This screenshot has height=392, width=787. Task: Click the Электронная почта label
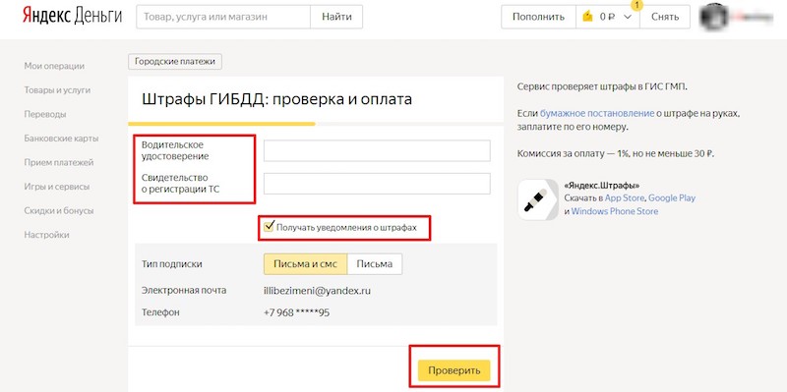pos(184,290)
